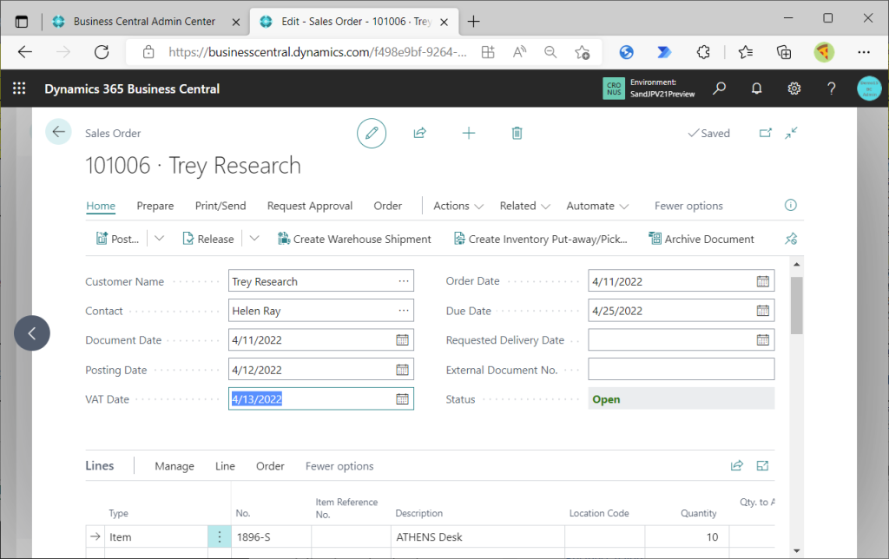The width and height of the screenshot is (889, 559).
Task: Click the page vertical scrollbar thumb
Action: tap(797, 306)
